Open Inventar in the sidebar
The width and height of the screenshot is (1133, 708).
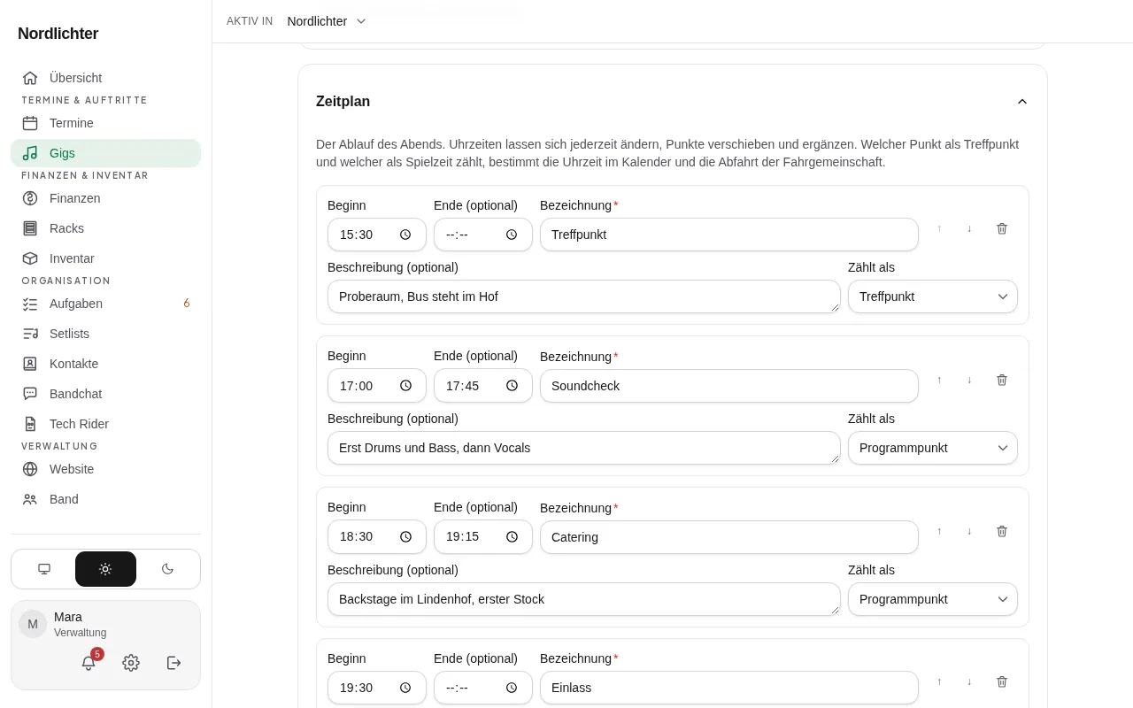106,258
